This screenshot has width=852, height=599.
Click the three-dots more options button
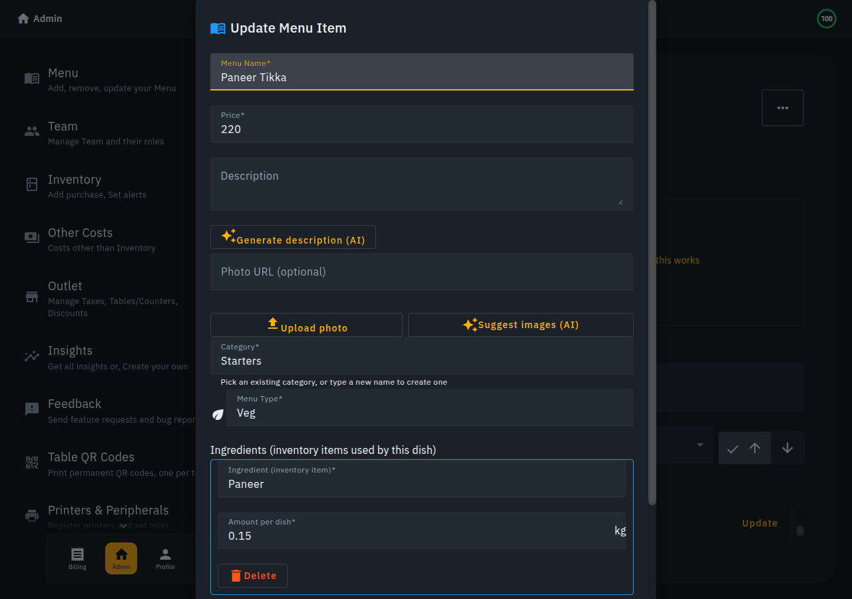[x=783, y=108]
